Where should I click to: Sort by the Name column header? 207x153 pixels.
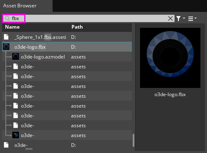tap(12, 27)
